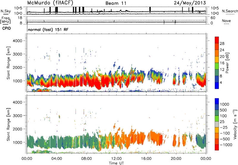Click the 20 label on Power colorbar
The width and height of the screenshot is (238, 165).
click(x=222, y=57)
